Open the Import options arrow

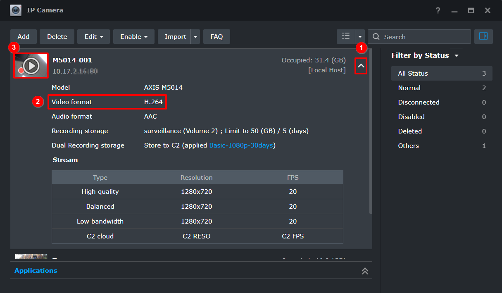(195, 36)
